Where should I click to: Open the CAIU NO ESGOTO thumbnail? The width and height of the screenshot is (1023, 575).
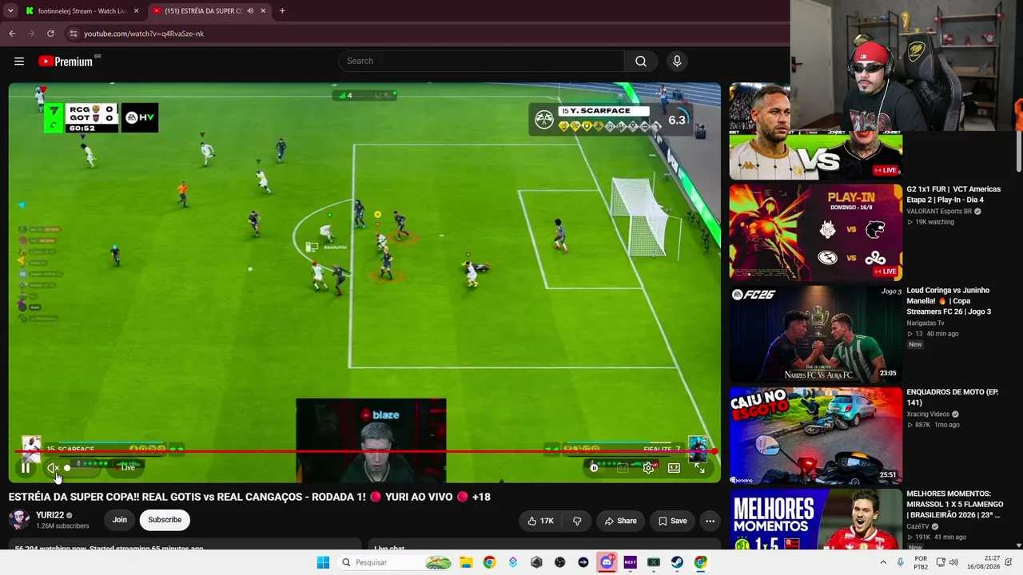click(815, 435)
